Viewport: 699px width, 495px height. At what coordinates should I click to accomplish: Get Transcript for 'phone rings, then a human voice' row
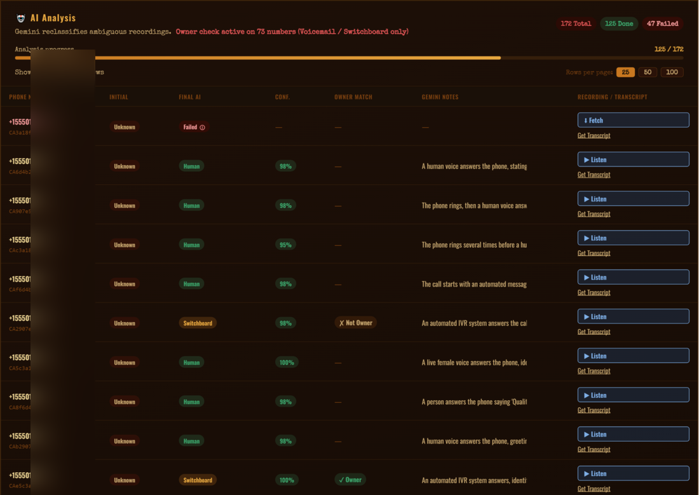click(x=594, y=214)
